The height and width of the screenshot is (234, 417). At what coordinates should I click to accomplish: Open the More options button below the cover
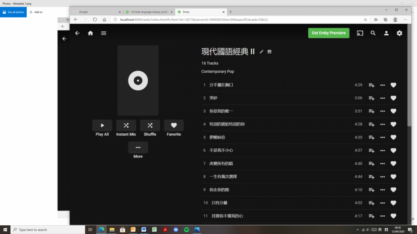pos(138,148)
